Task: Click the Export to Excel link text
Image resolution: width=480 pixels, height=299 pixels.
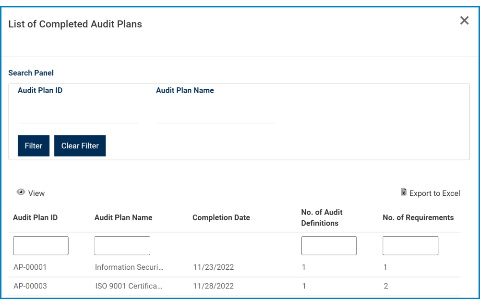Action: 433,193
